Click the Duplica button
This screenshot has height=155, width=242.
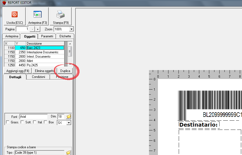coord(65,71)
